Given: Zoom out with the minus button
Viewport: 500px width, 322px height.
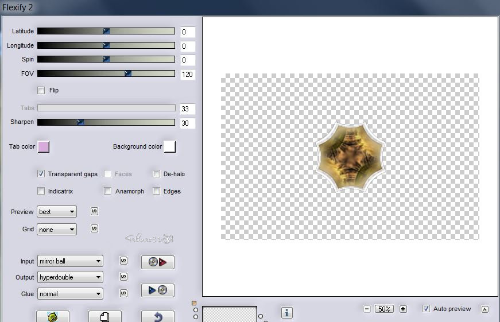Looking at the screenshot, I should [367, 309].
